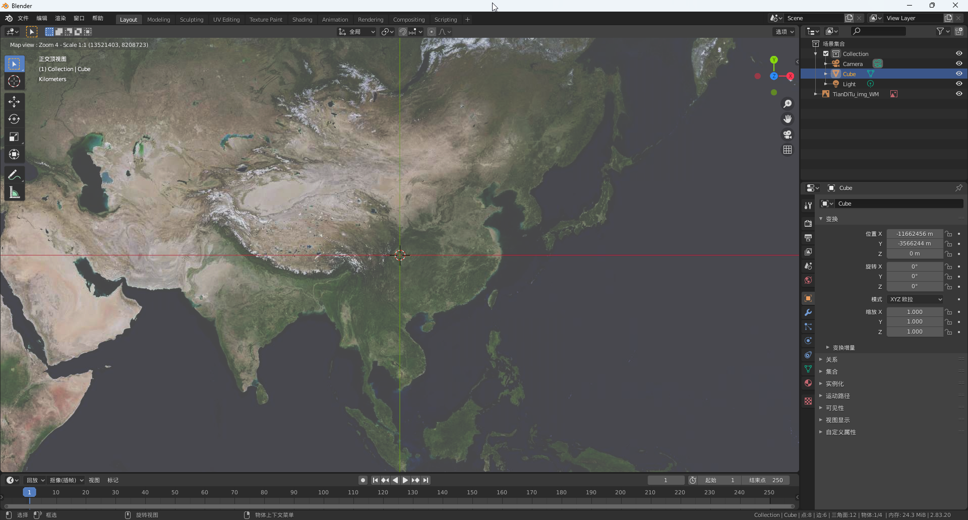Screen dimensions: 968x520
Task: Open the Render properties tab
Action: tap(808, 223)
